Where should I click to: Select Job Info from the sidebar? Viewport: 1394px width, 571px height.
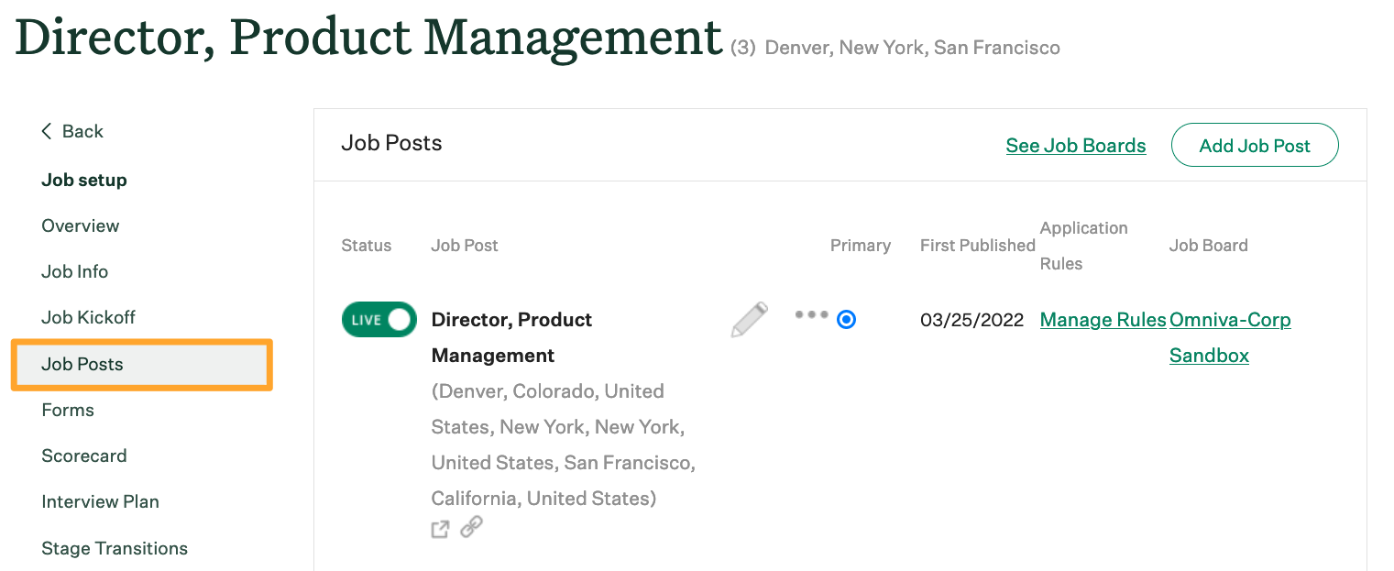(74, 271)
